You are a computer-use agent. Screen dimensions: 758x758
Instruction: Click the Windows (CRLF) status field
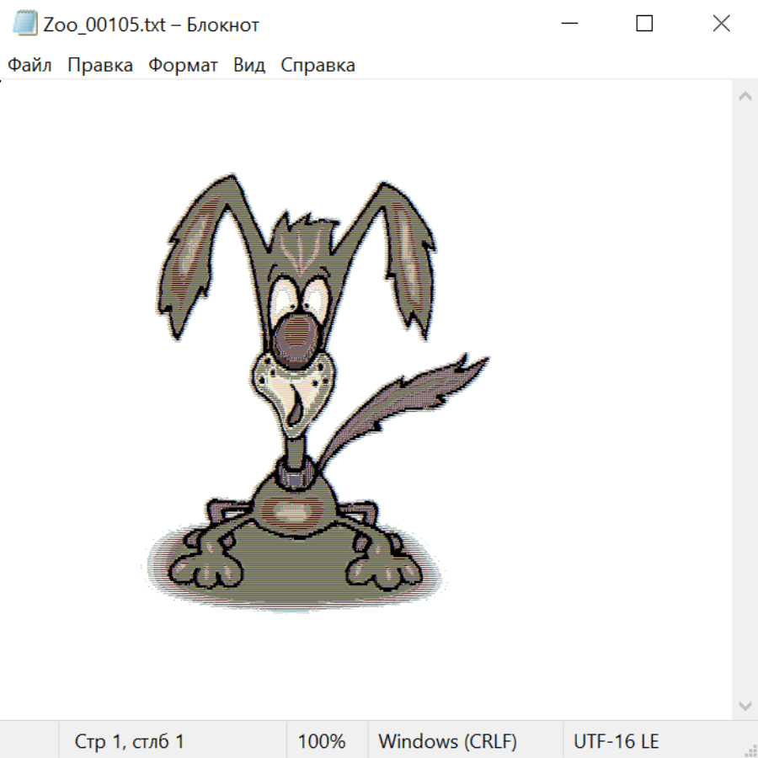447,741
